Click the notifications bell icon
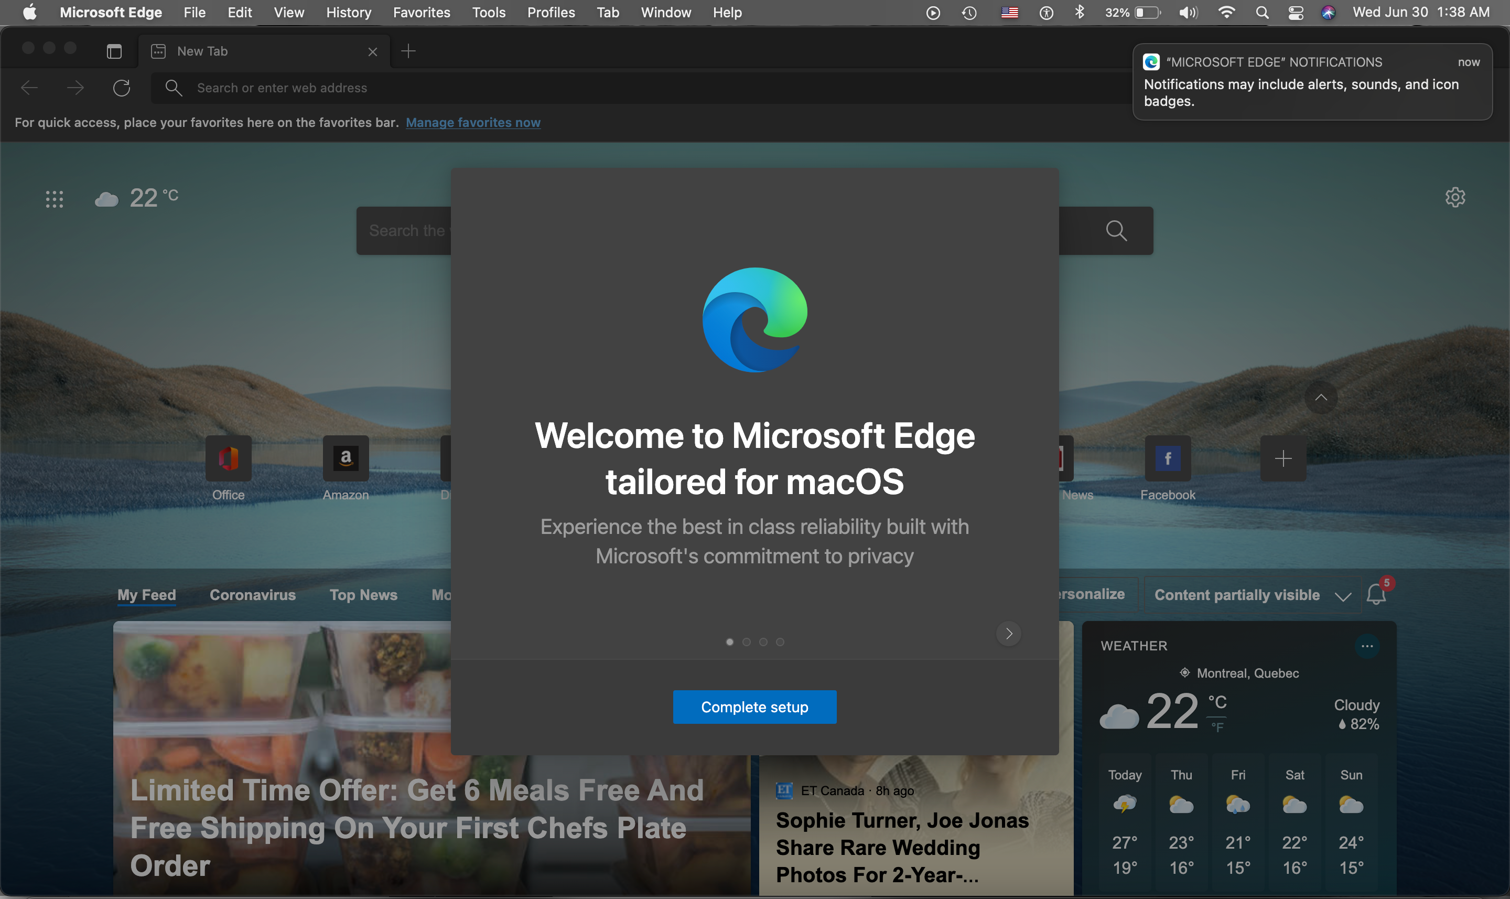The image size is (1510, 899). pyautogui.click(x=1376, y=594)
